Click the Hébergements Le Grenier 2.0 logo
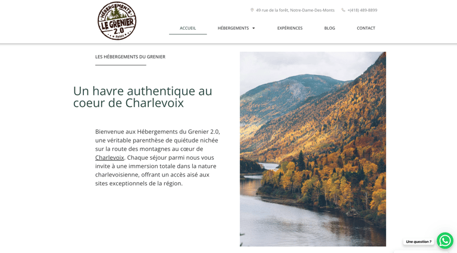 point(117,21)
